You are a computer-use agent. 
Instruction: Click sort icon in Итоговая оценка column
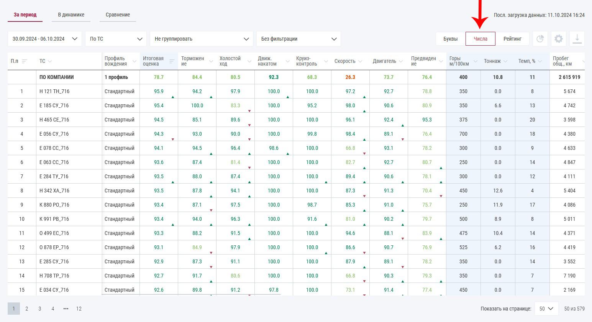tap(172, 61)
